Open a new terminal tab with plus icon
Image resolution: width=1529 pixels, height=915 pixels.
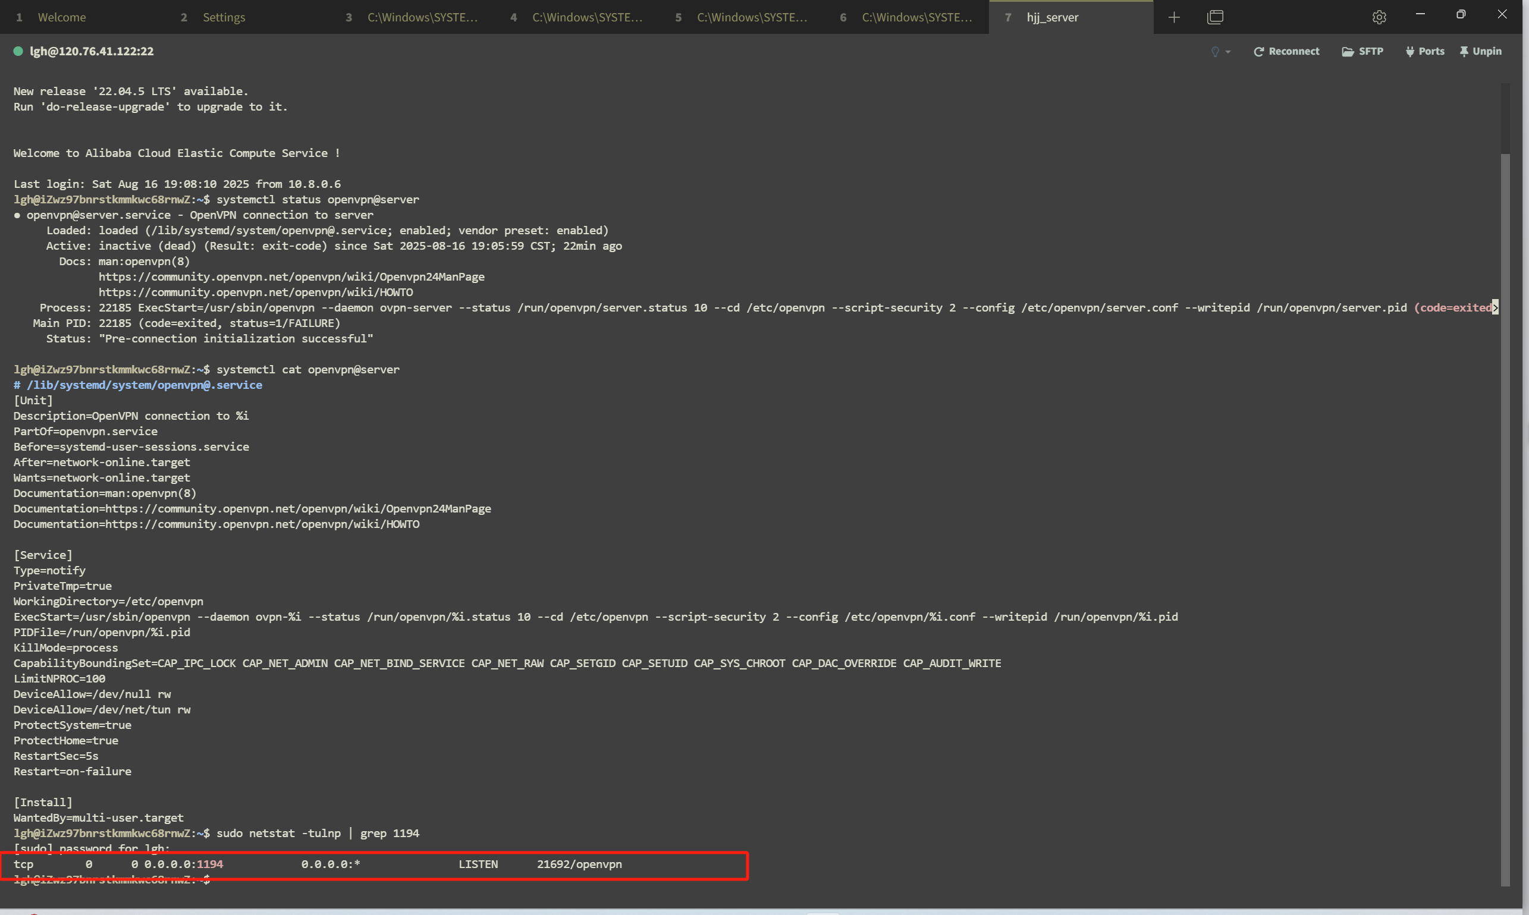[x=1174, y=17]
